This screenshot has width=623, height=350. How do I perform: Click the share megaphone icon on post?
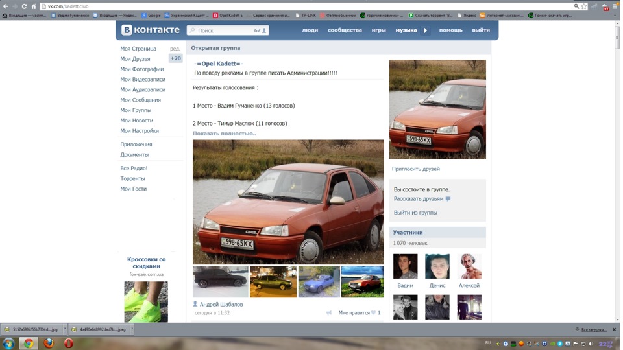pos(328,312)
